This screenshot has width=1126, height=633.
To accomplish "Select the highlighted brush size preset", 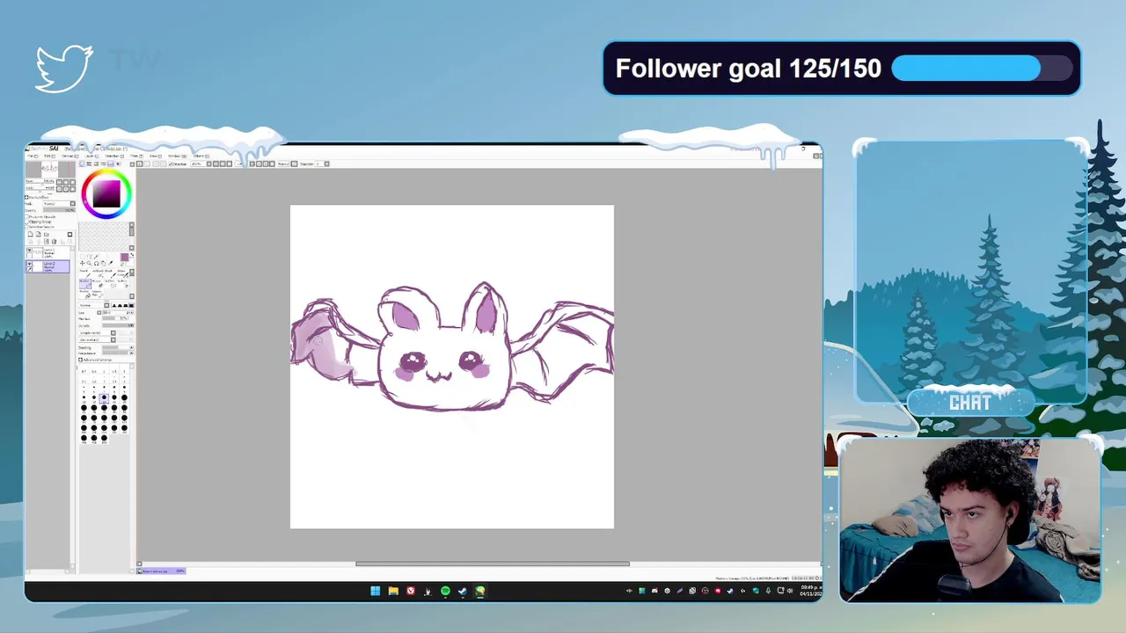I will (x=104, y=399).
